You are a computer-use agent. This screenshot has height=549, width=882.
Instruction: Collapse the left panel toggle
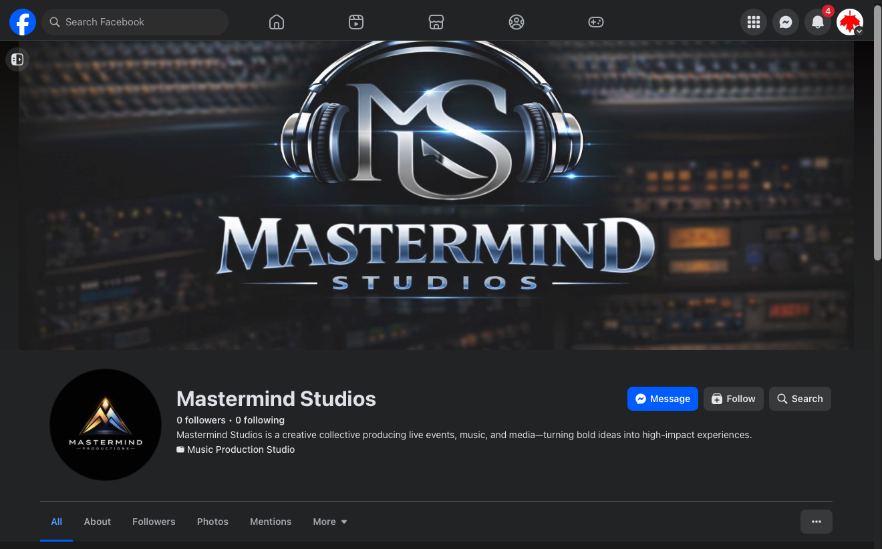tap(17, 59)
